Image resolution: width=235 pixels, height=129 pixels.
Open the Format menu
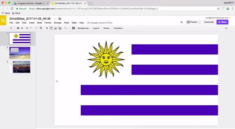tap(48, 23)
